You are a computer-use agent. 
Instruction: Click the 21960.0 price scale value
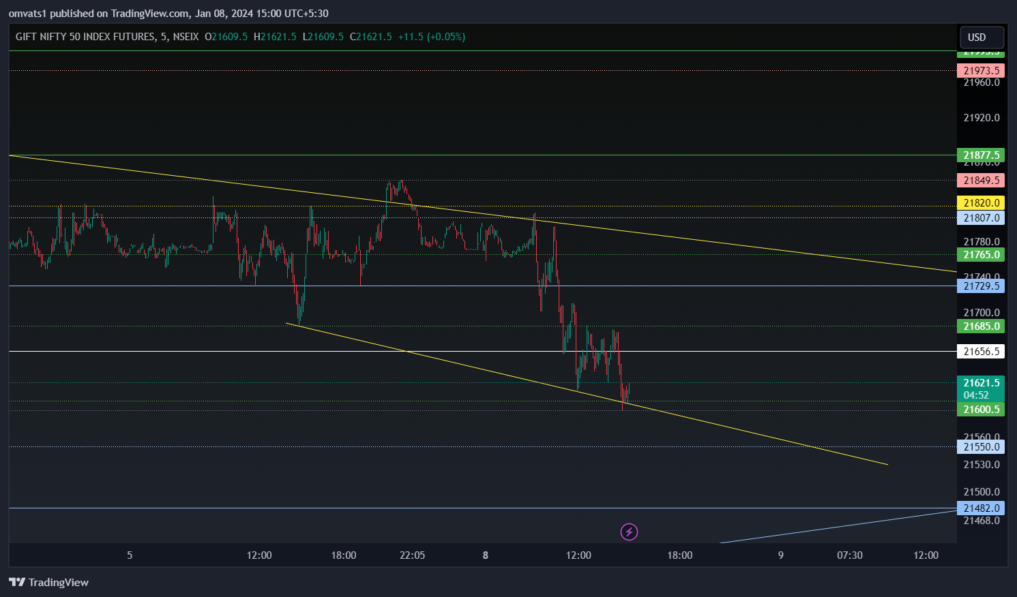pyautogui.click(x=982, y=82)
